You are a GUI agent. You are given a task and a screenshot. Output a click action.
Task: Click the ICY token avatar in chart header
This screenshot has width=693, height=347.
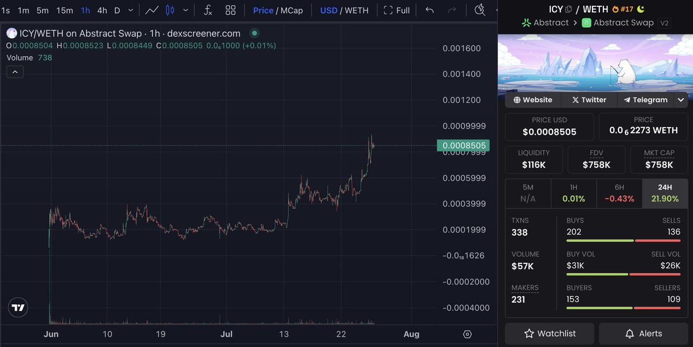click(11, 33)
